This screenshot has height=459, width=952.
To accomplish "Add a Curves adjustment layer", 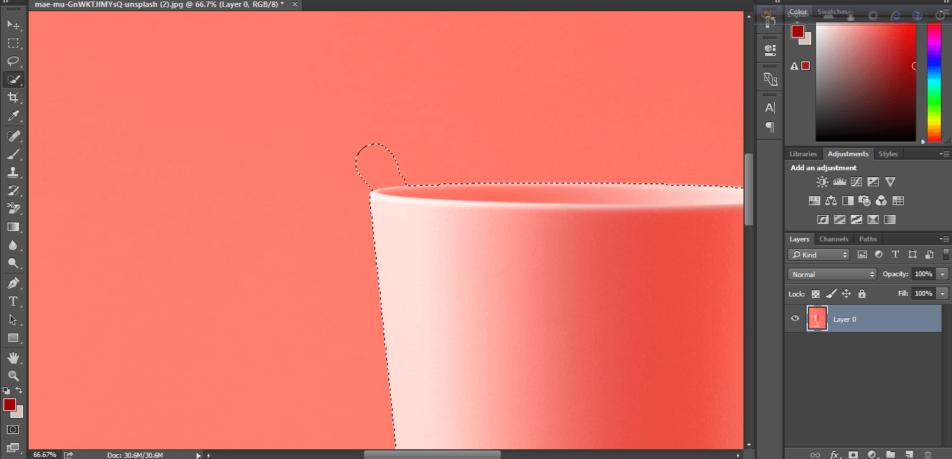I will 856,181.
